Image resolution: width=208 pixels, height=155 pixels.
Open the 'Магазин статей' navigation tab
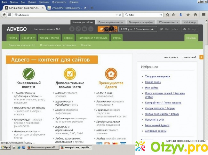pos(49,38)
